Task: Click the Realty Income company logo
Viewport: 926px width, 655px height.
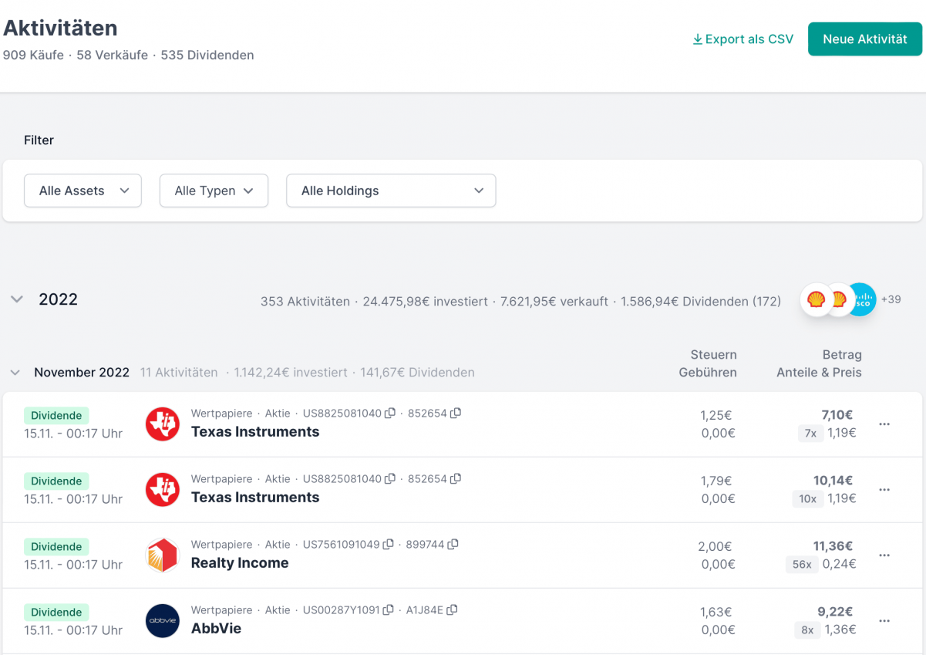Action: (162, 555)
